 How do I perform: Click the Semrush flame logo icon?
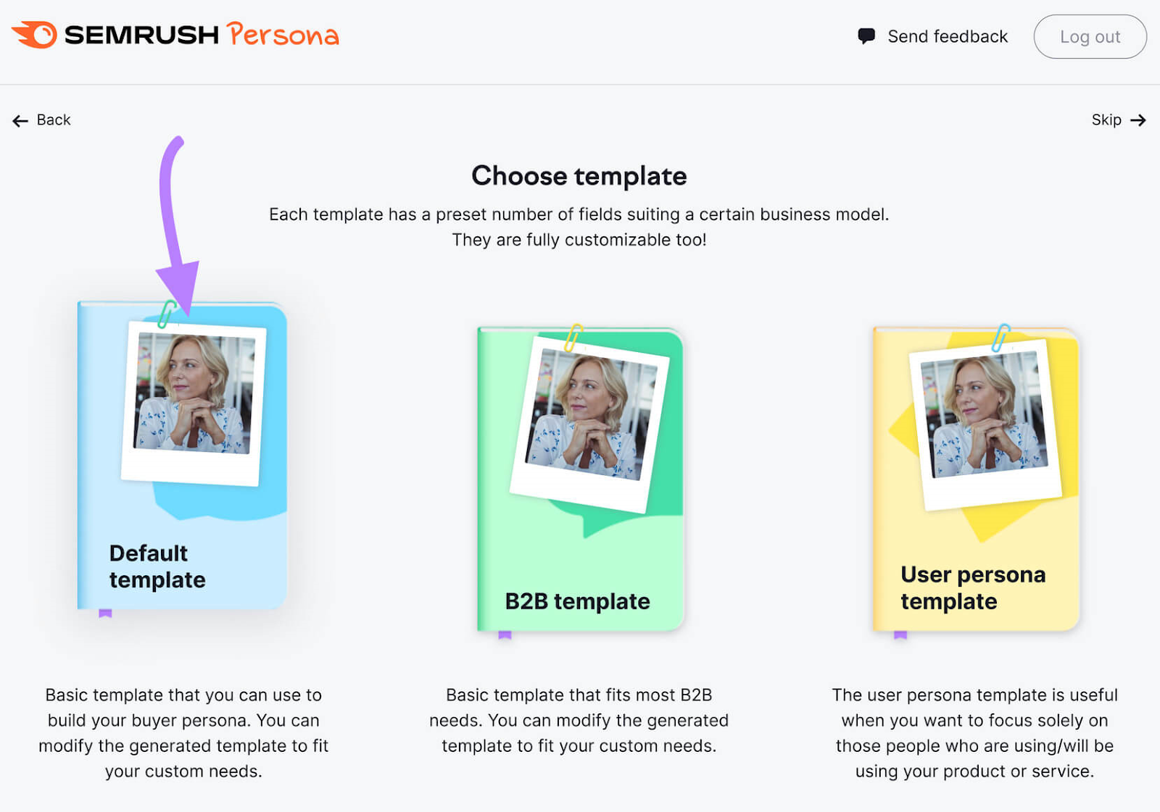34,34
